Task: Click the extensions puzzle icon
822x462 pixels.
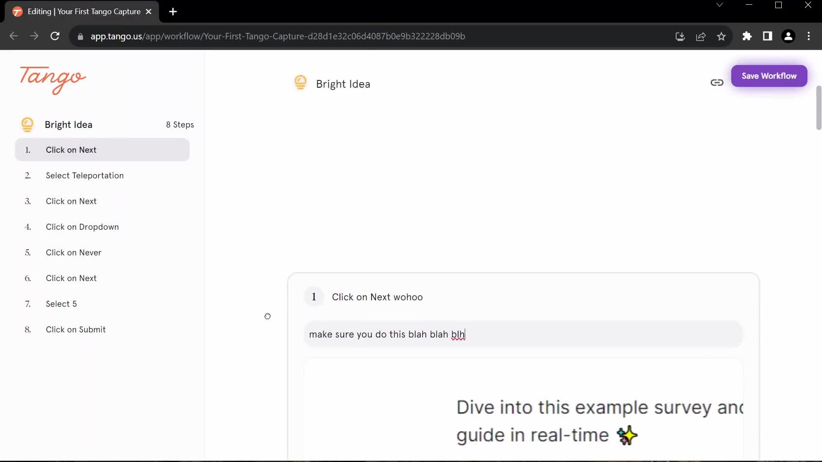Action: 746,36
